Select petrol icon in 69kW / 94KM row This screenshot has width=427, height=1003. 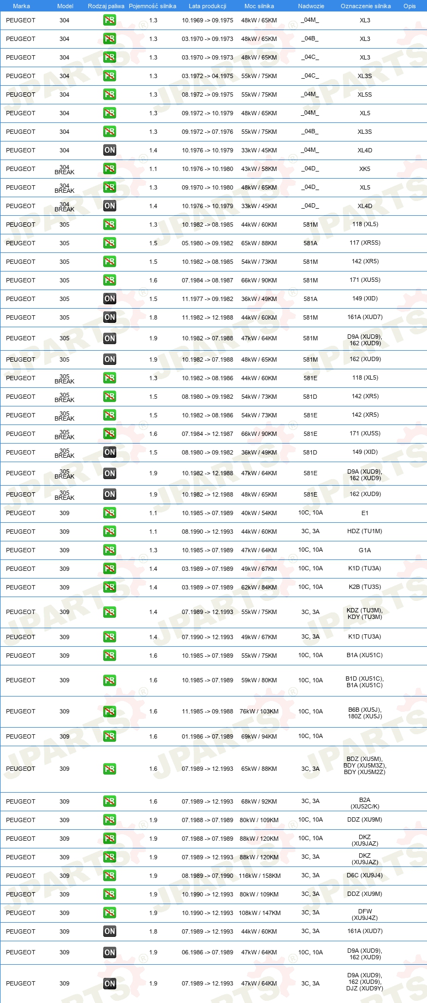tap(110, 736)
